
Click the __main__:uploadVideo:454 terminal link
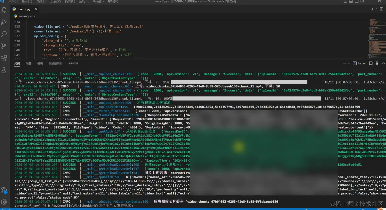pos(105,107)
